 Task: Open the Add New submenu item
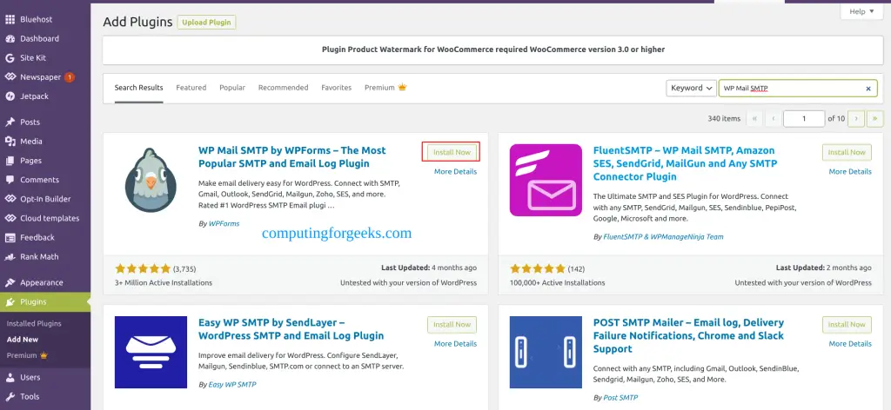click(23, 339)
